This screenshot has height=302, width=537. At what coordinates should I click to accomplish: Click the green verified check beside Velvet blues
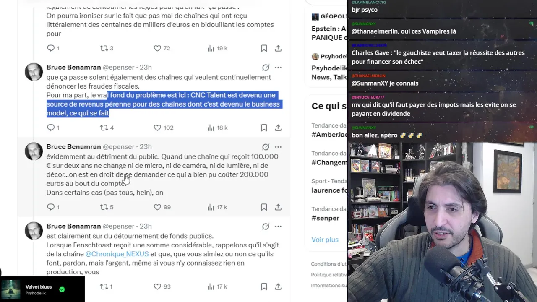62,289
